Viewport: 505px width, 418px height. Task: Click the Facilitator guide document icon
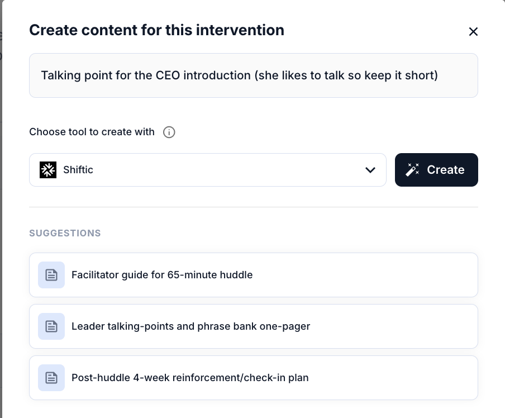coord(51,275)
